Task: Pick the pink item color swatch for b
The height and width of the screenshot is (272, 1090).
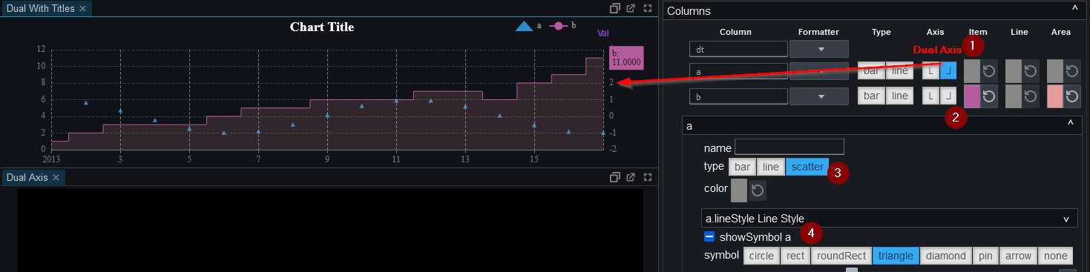Action: point(971,96)
